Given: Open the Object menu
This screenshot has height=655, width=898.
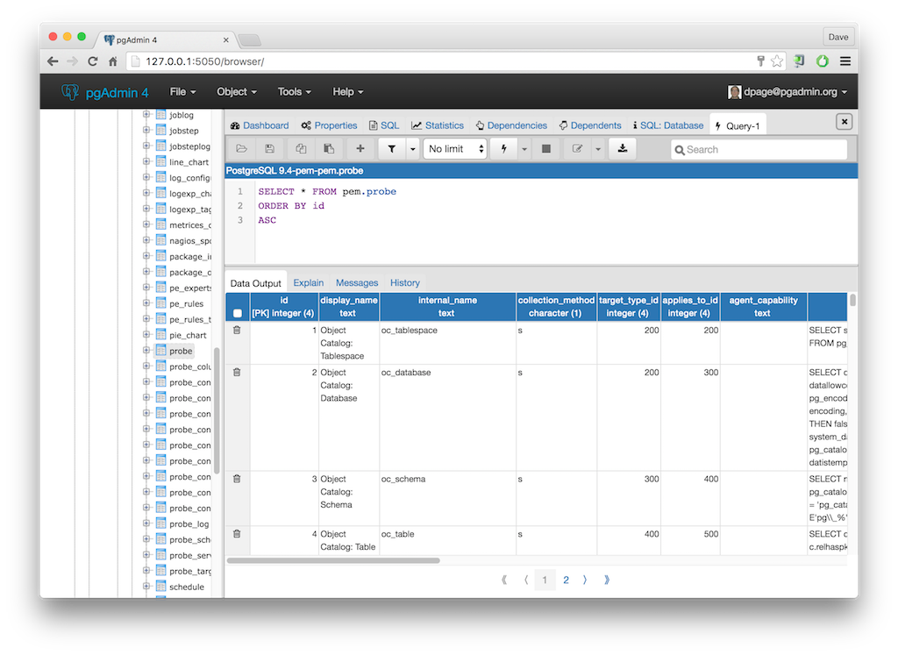Looking at the screenshot, I should 237,91.
